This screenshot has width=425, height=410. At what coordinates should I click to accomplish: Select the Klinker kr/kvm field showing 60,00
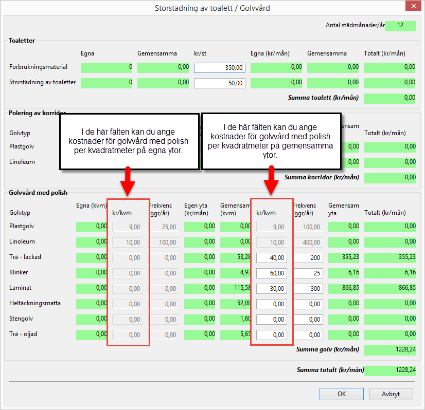[272, 273]
